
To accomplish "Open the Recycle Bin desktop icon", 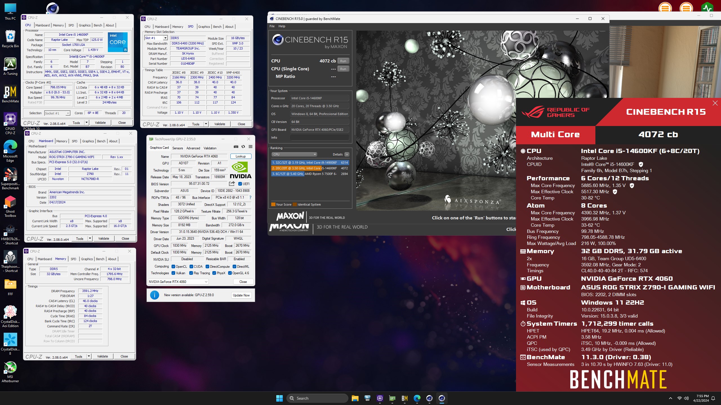I will click(x=10, y=39).
